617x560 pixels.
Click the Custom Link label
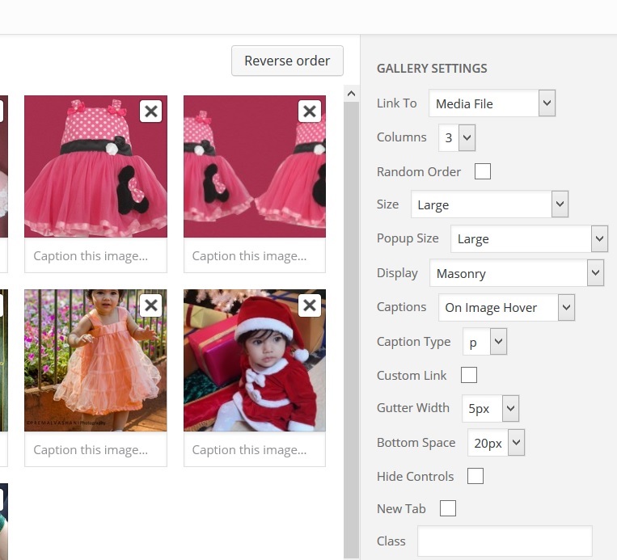coord(412,376)
